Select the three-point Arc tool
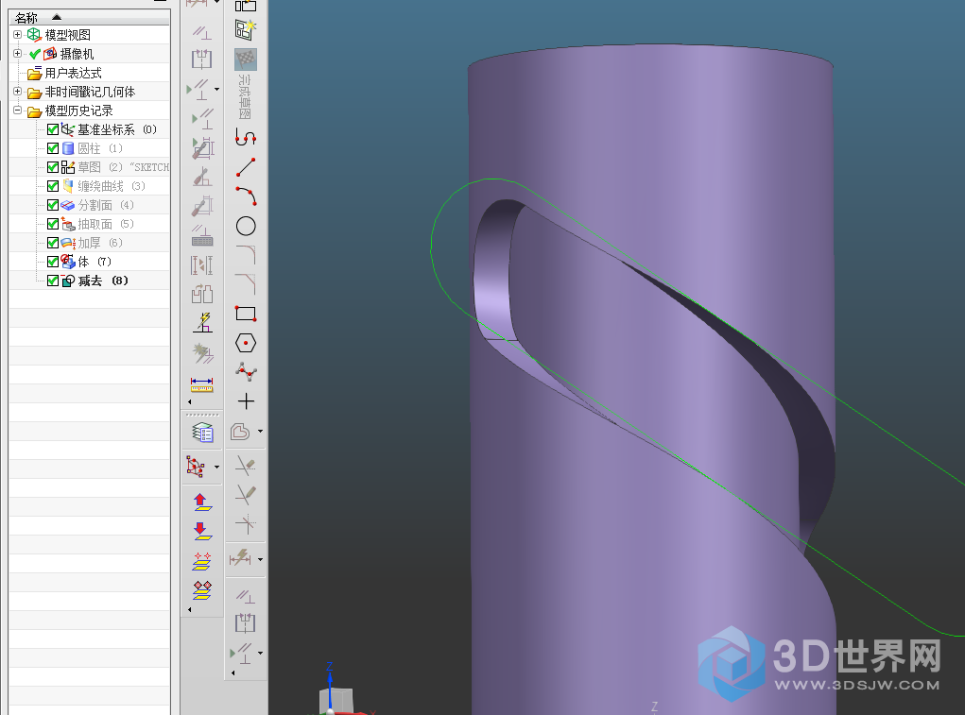The height and width of the screenshot is (715, 965). [x=246, y=196]
